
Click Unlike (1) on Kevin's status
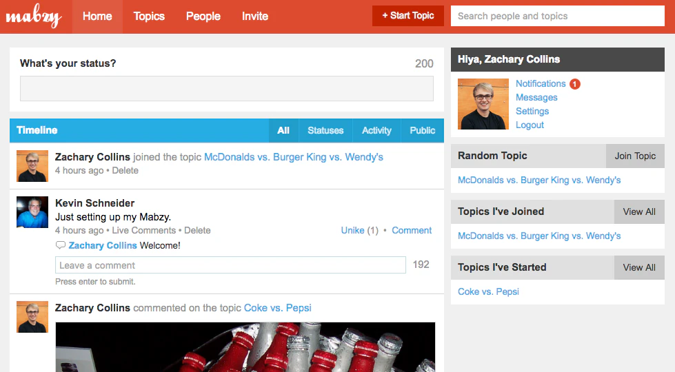(x=359, y=231)
